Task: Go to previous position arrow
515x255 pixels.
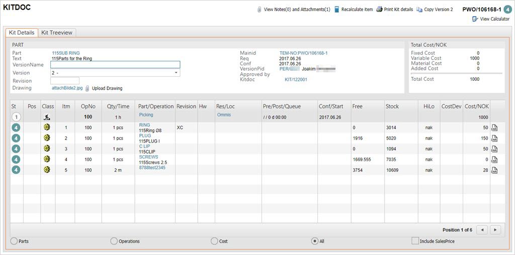Action: [482, 230]
